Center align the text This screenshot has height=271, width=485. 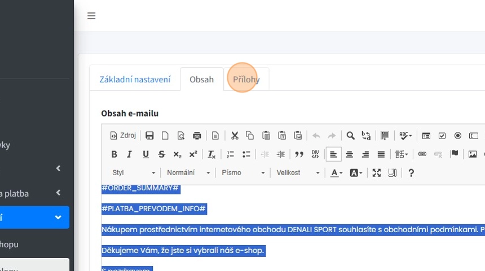(x=350, y=154)
